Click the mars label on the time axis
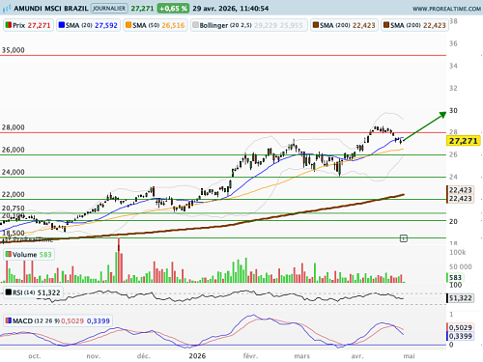 [301, 356]
